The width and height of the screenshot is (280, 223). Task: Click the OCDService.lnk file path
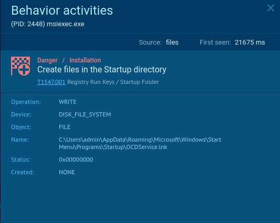[140, 143]
